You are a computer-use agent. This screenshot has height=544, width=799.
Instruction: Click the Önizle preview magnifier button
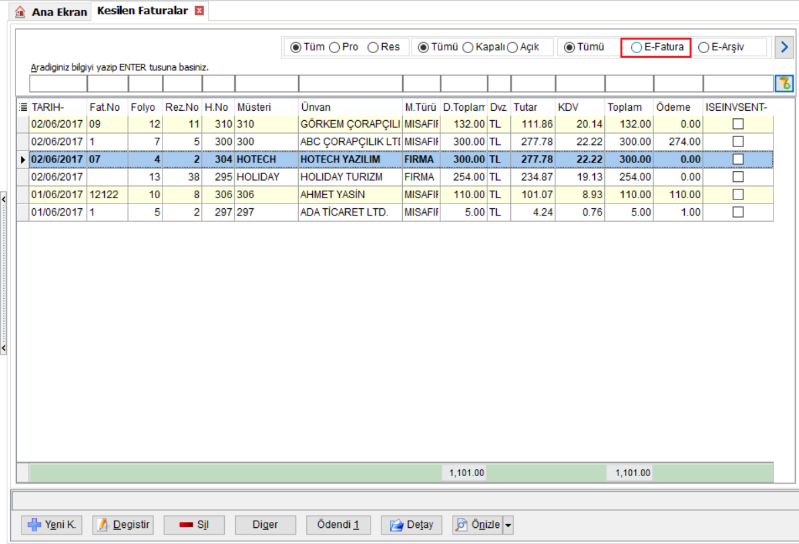tap(477, 525)
